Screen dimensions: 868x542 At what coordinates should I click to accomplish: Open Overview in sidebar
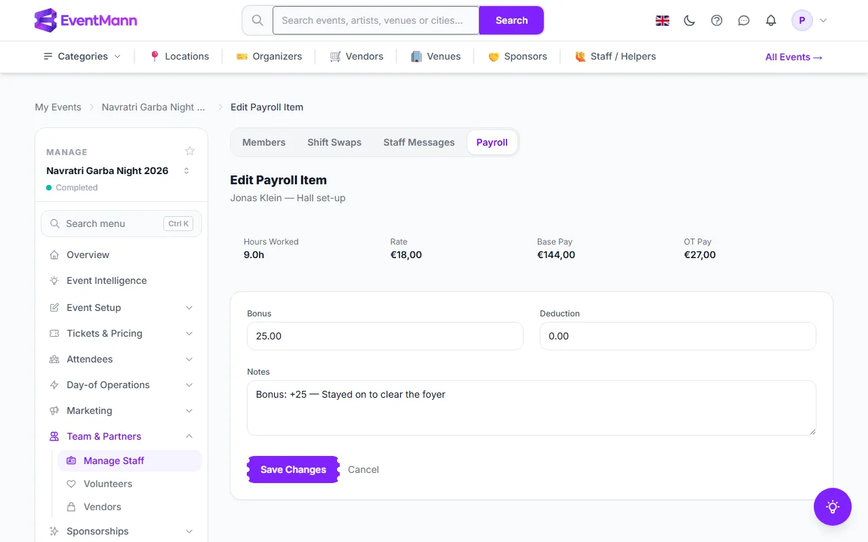121,255
